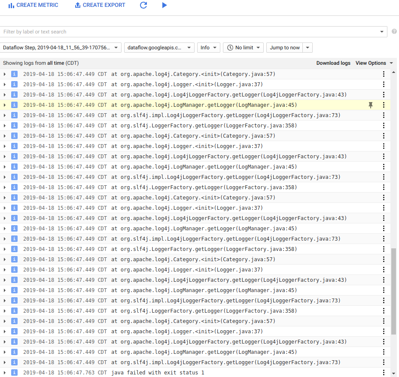Image resolution: width=399 pixels, height=377 pixels.
Task: Open the filter box dropdown arrow
Action: (382, 32)
